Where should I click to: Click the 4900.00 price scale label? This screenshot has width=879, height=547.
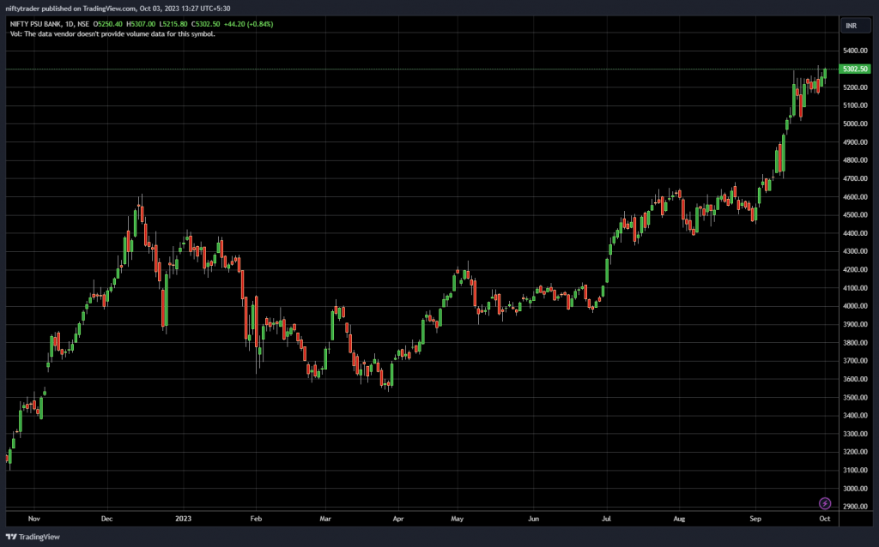coord(855,142)
